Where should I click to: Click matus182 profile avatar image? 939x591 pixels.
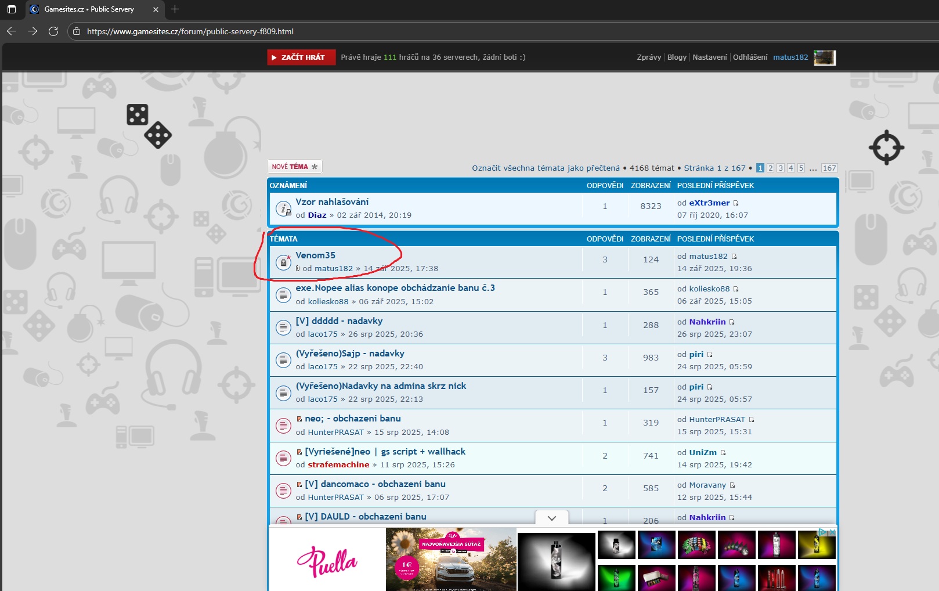[824, 57]
